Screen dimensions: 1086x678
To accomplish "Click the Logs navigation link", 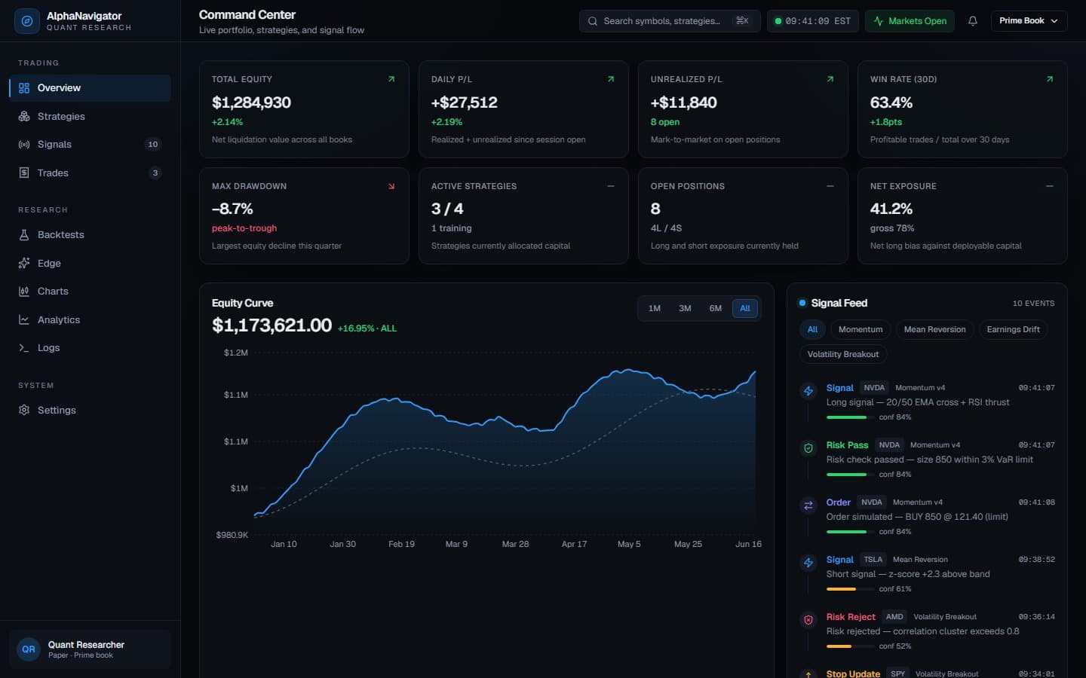I will pyautogui.click(x=90, y=348).
